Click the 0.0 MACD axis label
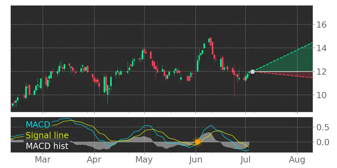 (x=322, y=142)
